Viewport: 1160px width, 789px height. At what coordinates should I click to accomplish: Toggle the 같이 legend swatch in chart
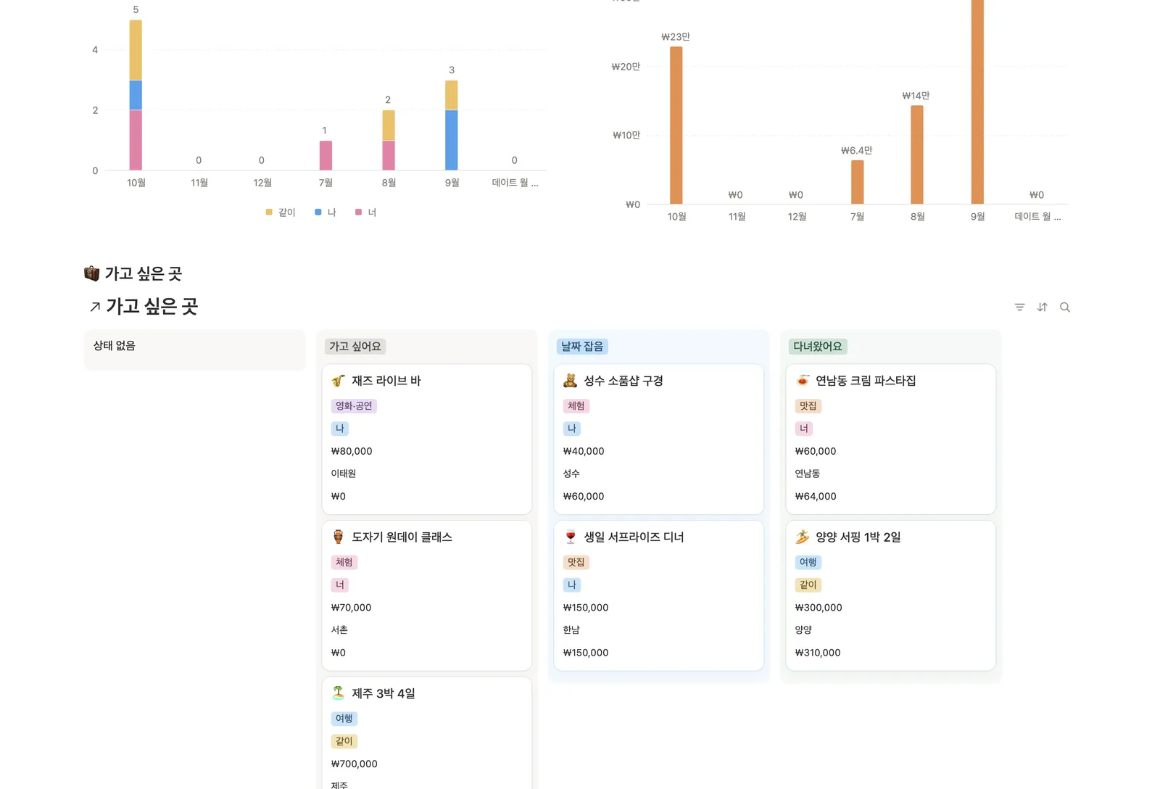tap(269, 212)
